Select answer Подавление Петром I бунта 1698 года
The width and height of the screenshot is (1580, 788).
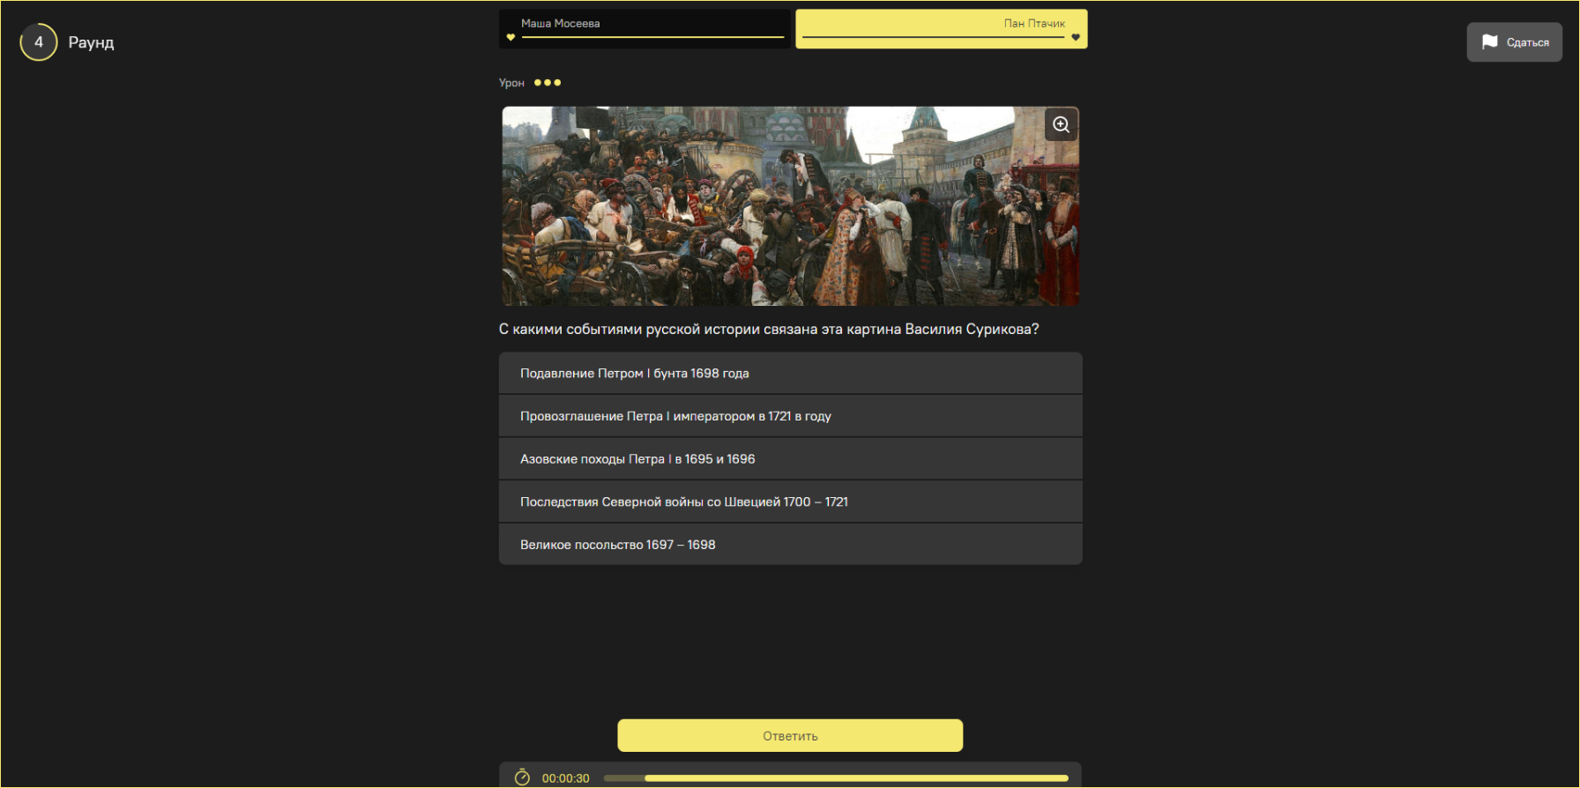click(791, 373)
